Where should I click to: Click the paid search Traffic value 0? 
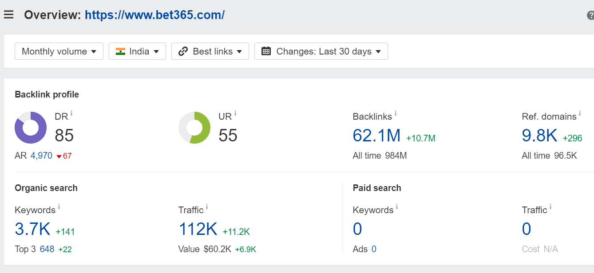click(527, 229)
